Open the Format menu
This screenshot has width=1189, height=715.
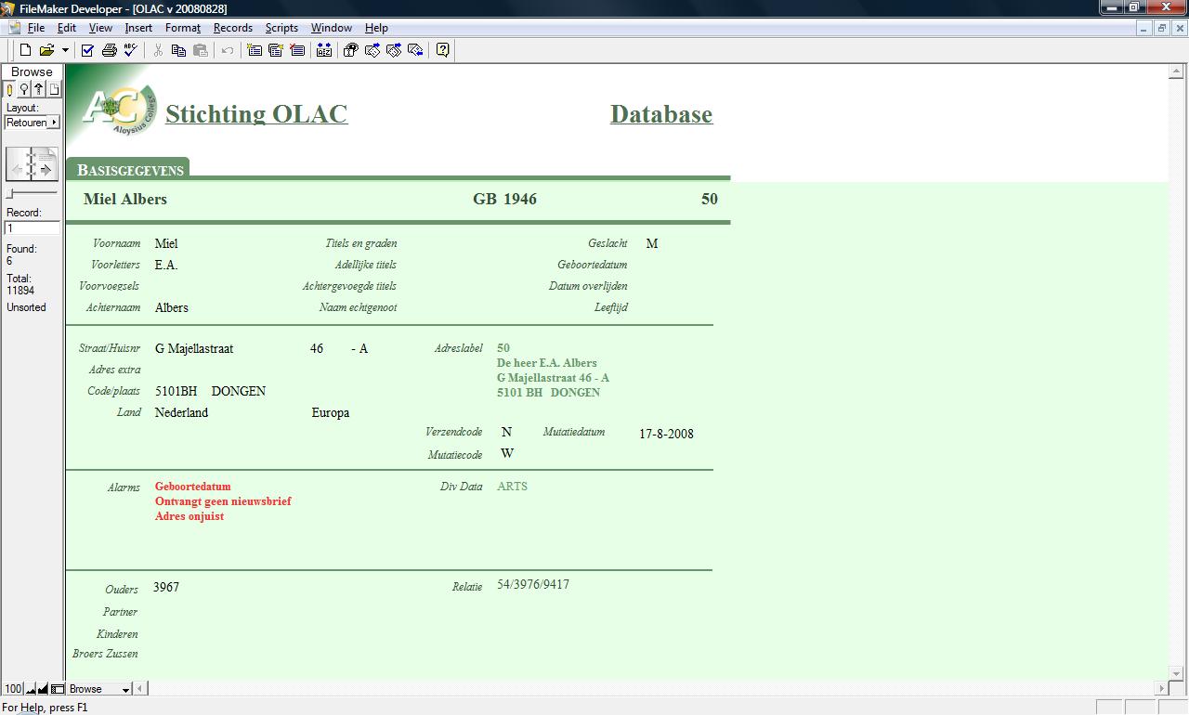[183, 28]
